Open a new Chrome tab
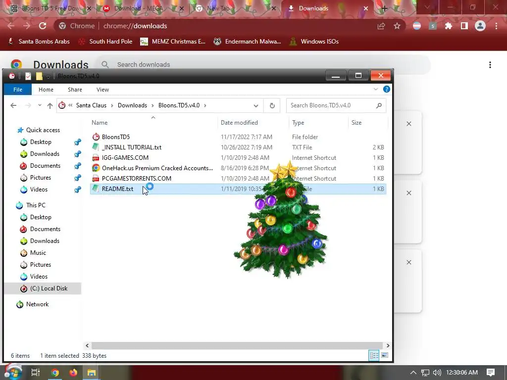This screenshot has width=507, height=380. click(384, 8)
